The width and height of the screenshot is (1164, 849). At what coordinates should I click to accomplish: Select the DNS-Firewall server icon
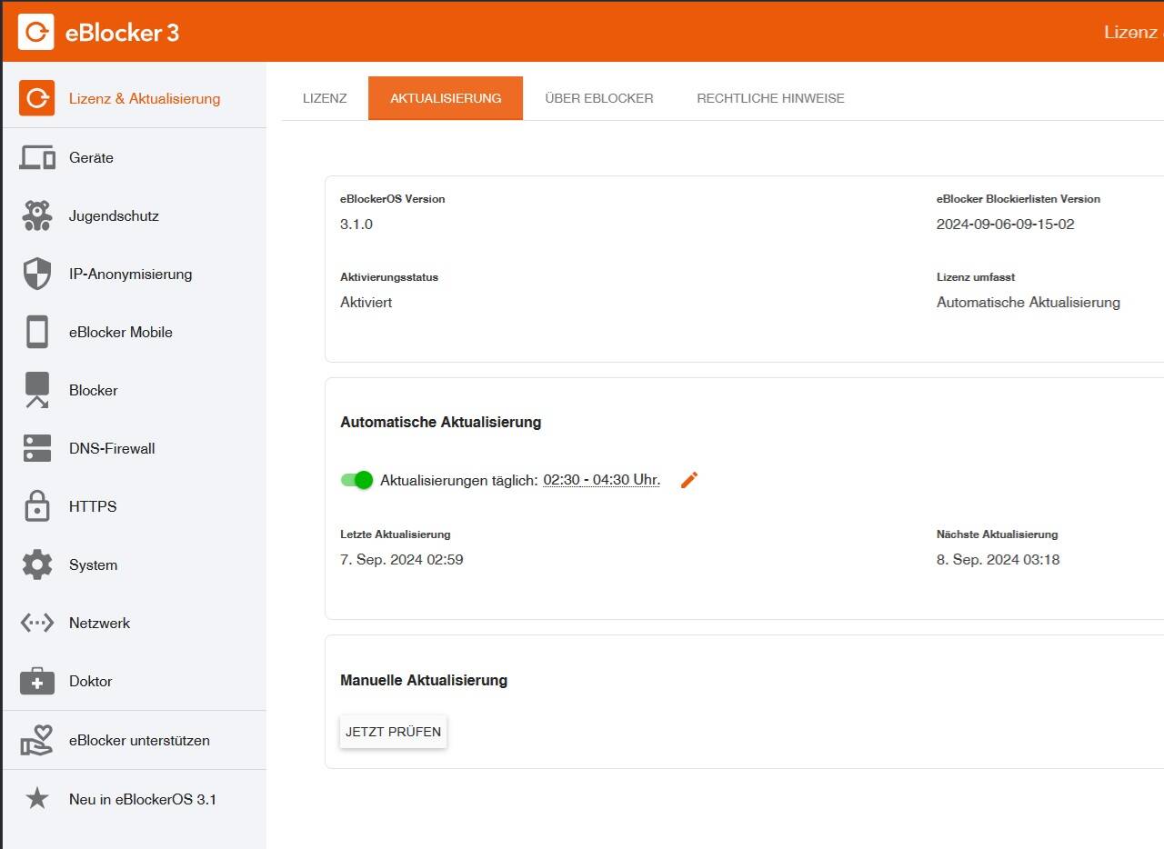(36, 448)
